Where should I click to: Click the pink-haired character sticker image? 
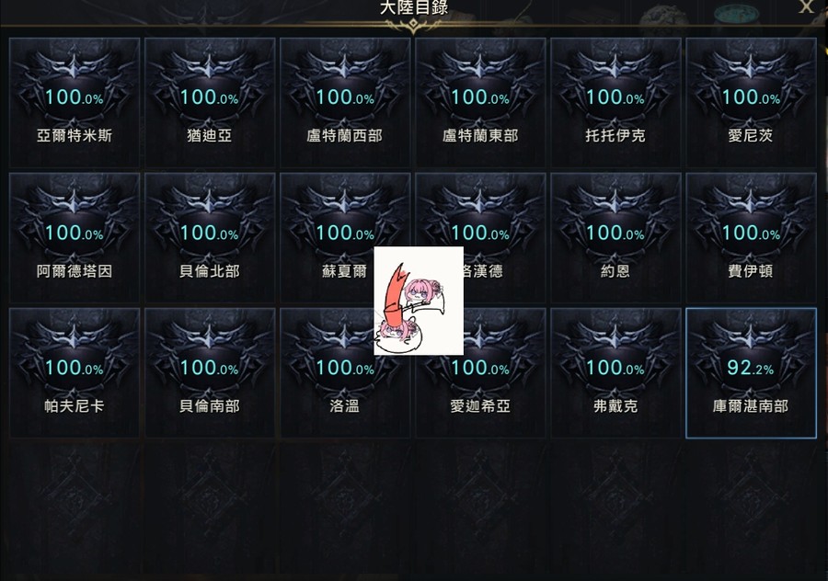coord(419,301)
